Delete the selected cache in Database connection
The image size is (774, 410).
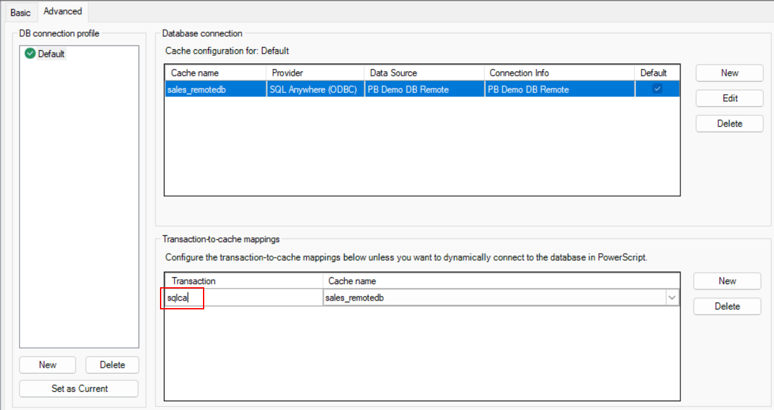pos(729,123)
